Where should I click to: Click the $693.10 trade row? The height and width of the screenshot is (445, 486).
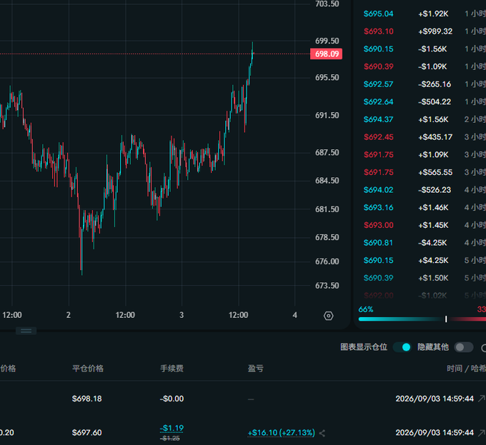pyautogui.click(x=425, y=31)
